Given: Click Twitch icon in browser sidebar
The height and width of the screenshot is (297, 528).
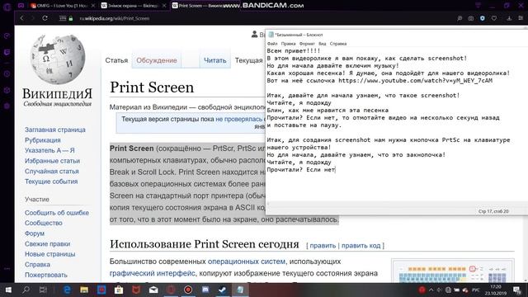Looking at the screenshot, I should [x=7, y=52].
